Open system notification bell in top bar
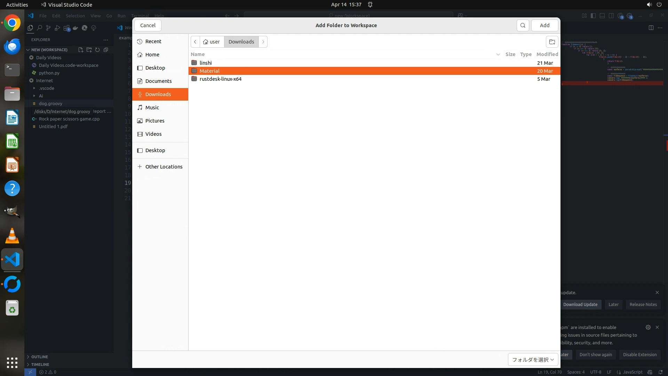 point(370,5)
